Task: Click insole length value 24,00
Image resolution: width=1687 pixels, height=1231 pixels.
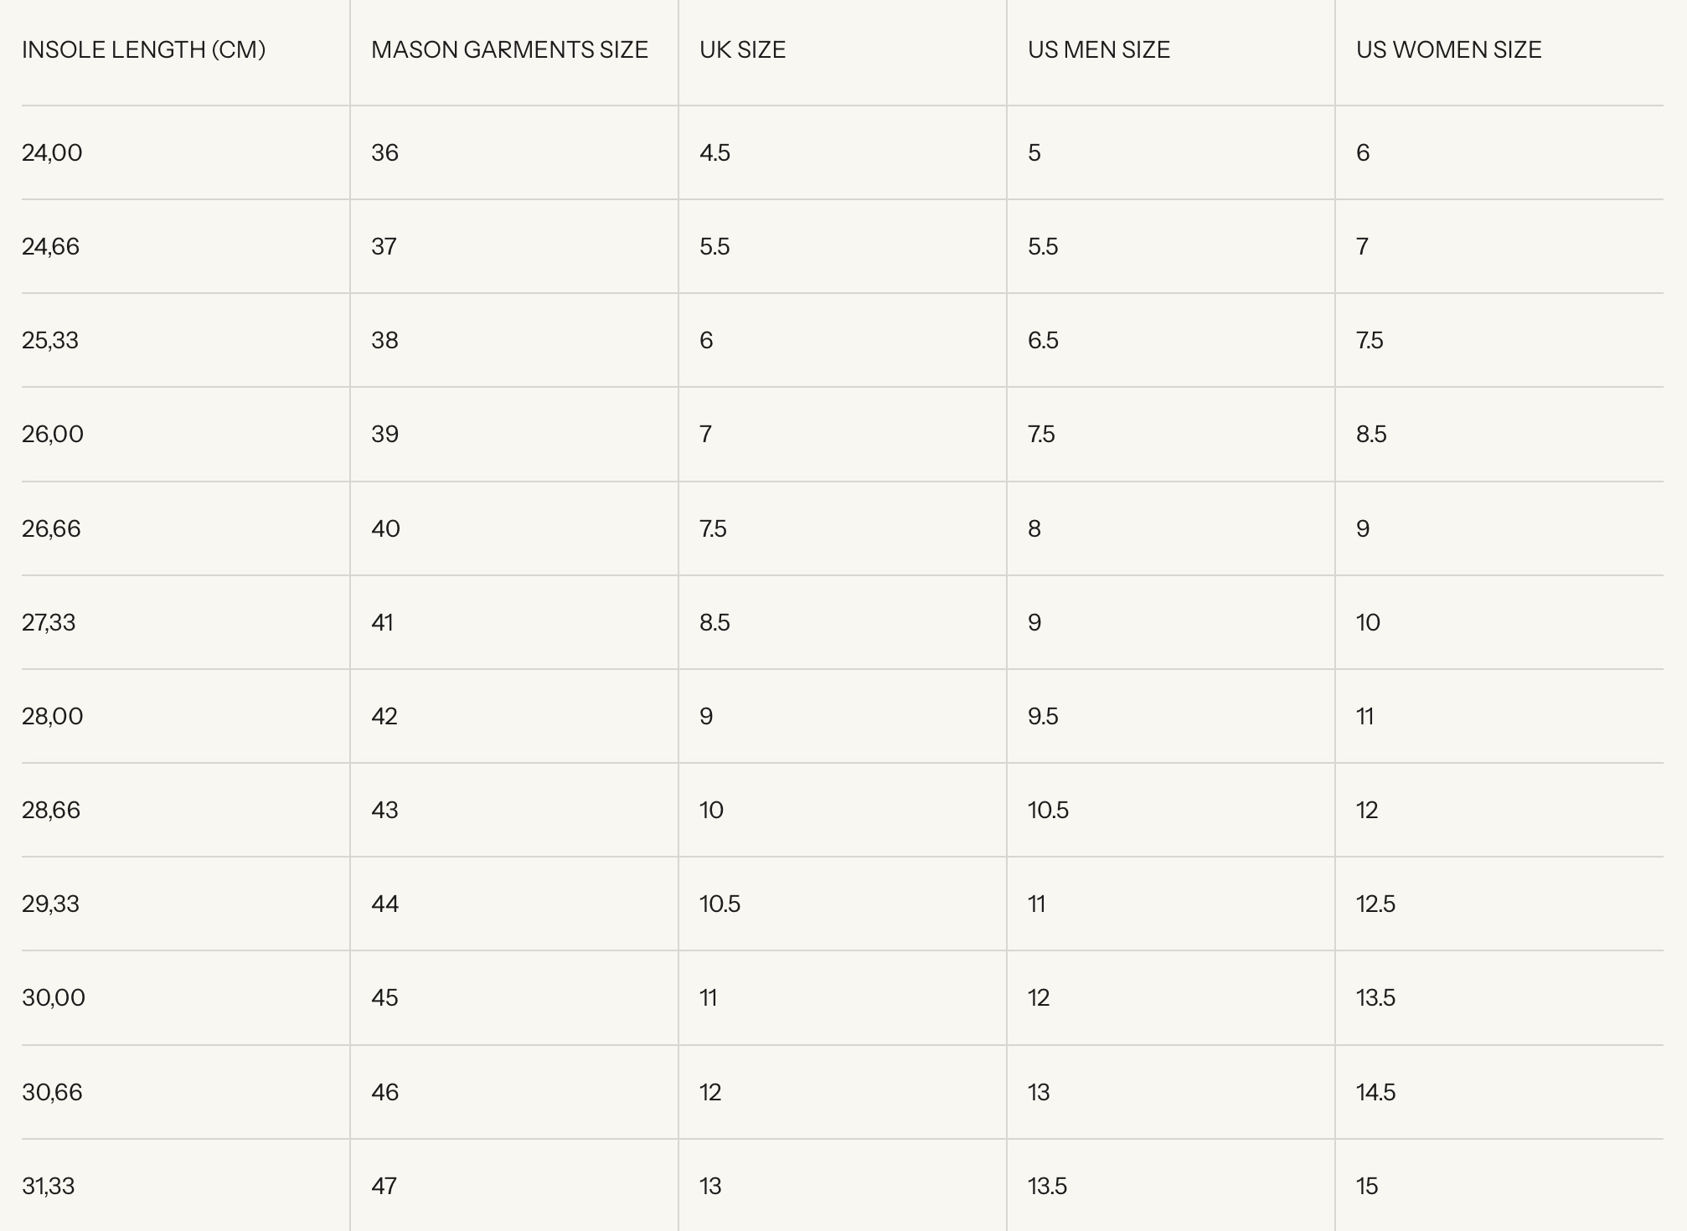Action: [52, 153]
